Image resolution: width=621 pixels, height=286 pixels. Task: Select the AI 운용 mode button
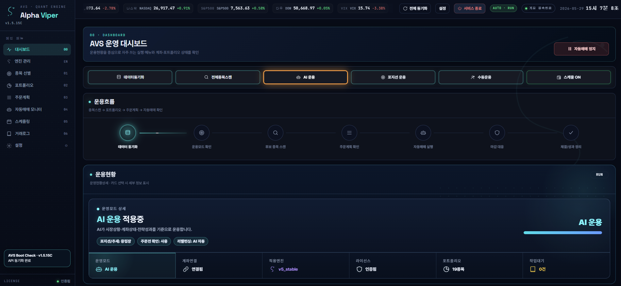[x=305, y=77]
